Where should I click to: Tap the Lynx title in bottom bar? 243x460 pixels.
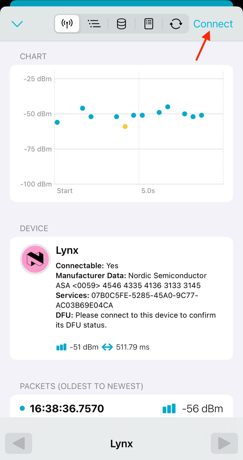click(121, 444)
